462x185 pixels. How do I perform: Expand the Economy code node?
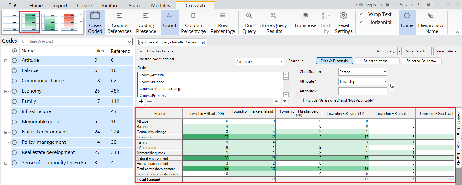(x=6, y=91)
